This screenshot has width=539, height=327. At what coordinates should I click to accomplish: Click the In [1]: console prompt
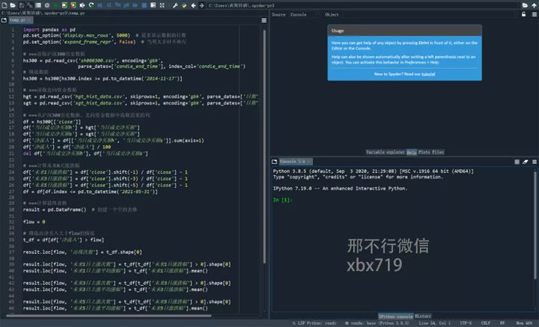coord(282,200)
